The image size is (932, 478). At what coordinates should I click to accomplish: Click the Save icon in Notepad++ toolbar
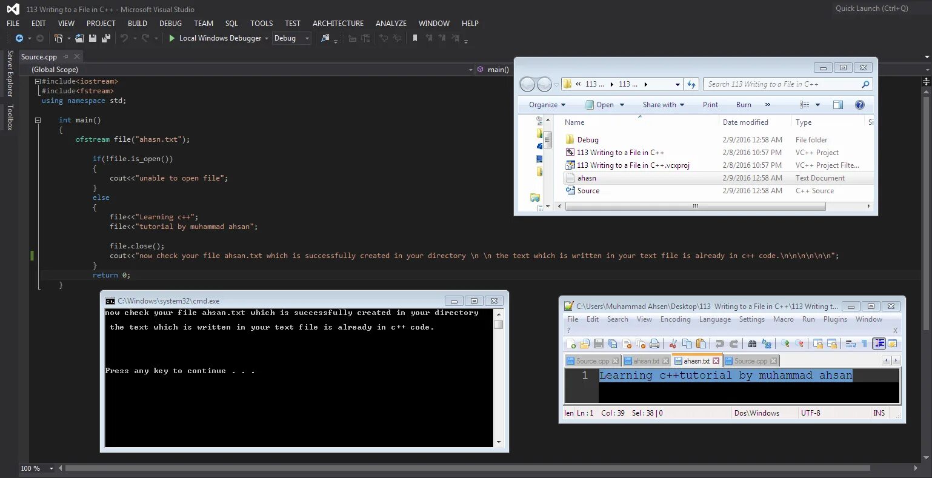pos(599,344)
